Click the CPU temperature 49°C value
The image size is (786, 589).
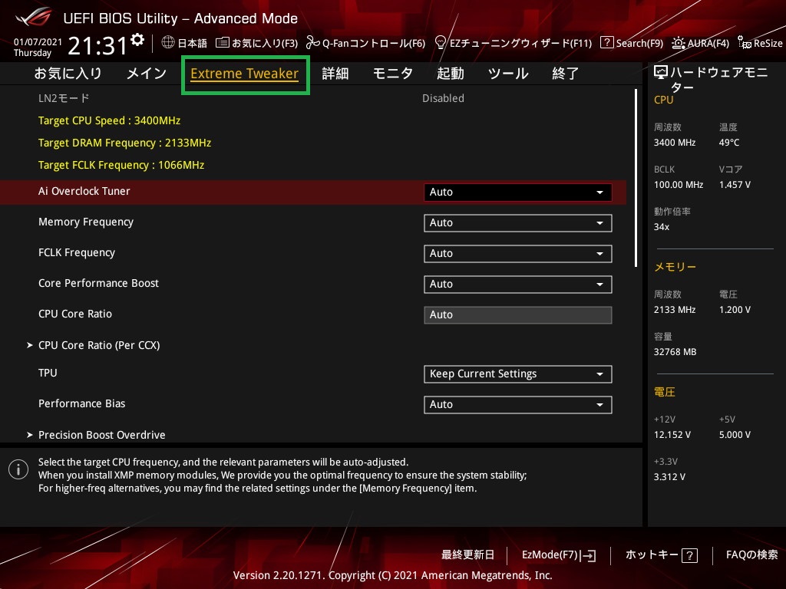point(729,143)
